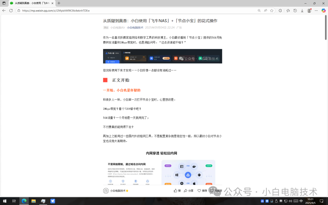The height and width of the screenshot is (205, 328).
Task: Open browsing History icon
Action: pyautogui.click(x=295, y=10)
